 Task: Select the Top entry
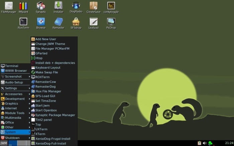(54, 125)
